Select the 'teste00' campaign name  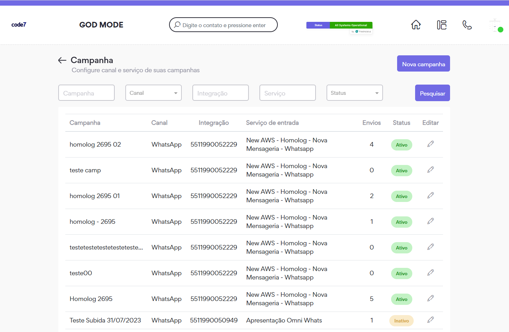pos(81,273)
